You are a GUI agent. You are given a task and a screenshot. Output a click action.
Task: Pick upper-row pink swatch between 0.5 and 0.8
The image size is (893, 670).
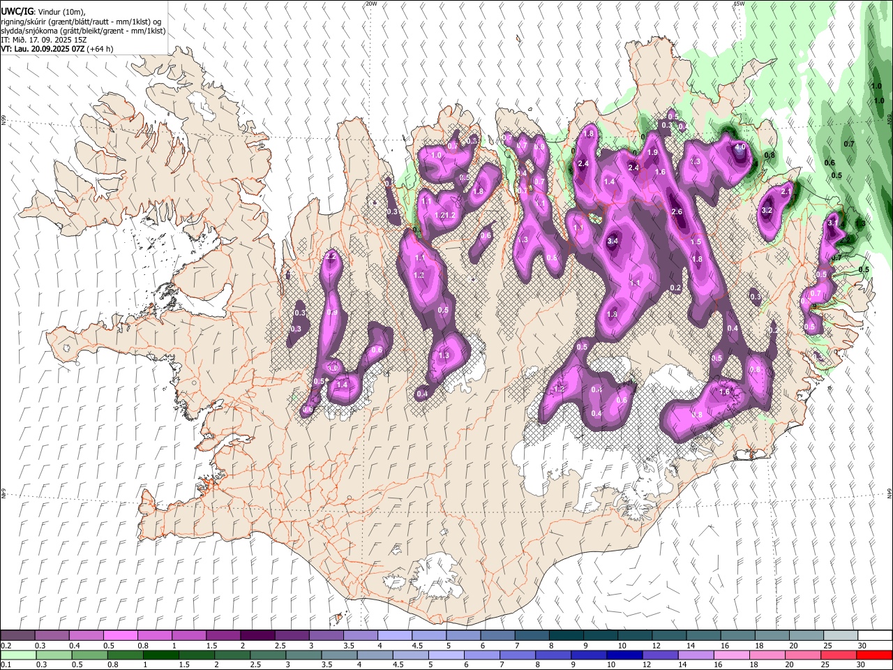tap(120, 636)
